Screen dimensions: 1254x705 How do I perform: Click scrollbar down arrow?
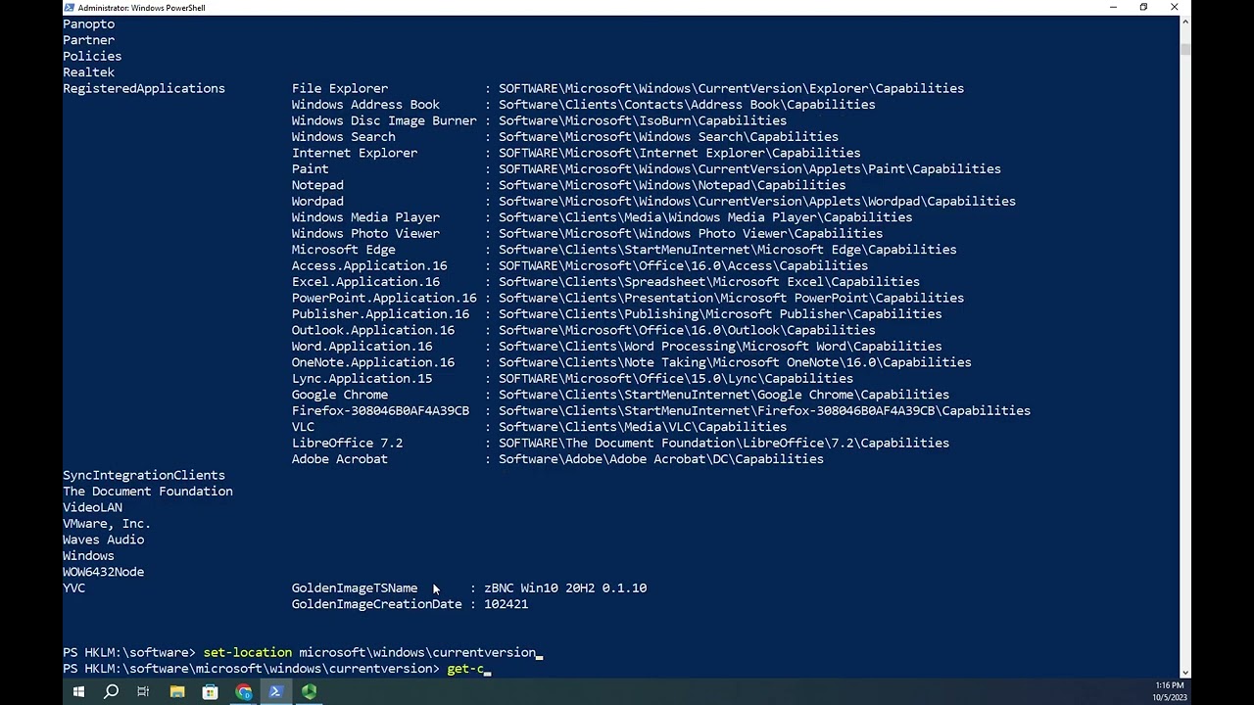tap(1185, 673)
